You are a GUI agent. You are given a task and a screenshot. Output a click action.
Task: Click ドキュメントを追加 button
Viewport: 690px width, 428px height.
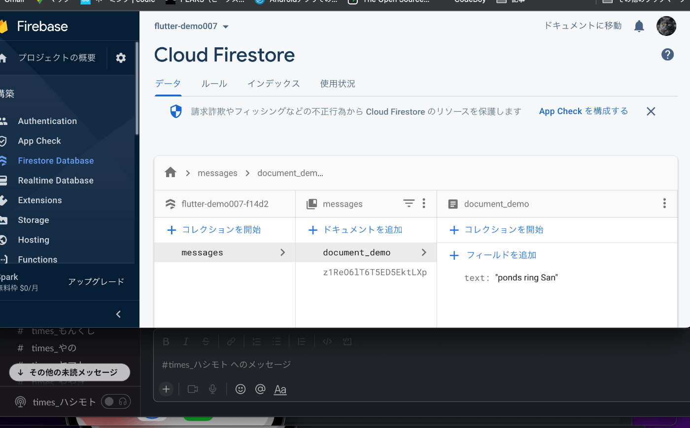pyautogui.click(x=355, y=230)
